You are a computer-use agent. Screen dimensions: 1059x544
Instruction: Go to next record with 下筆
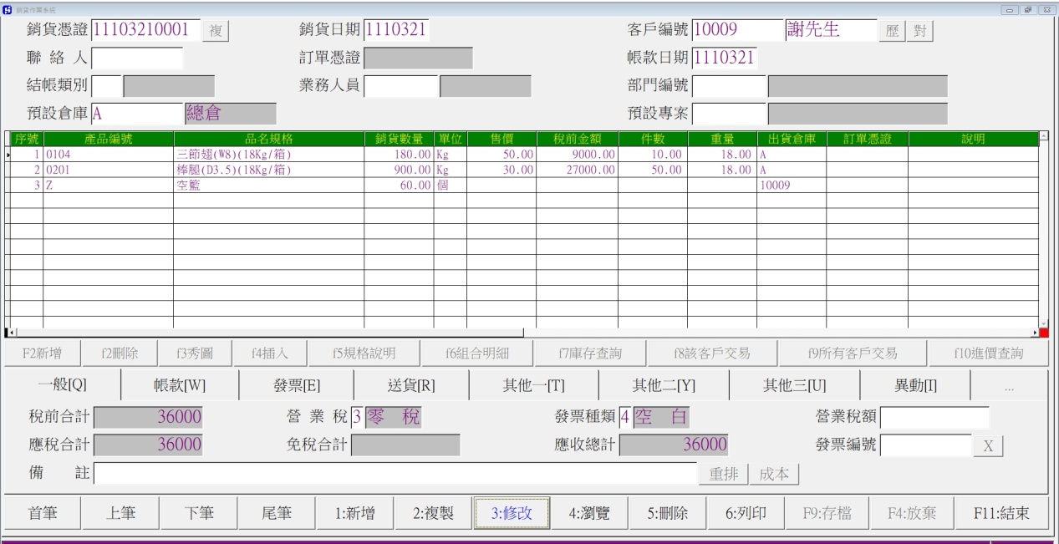click(198, 513)
